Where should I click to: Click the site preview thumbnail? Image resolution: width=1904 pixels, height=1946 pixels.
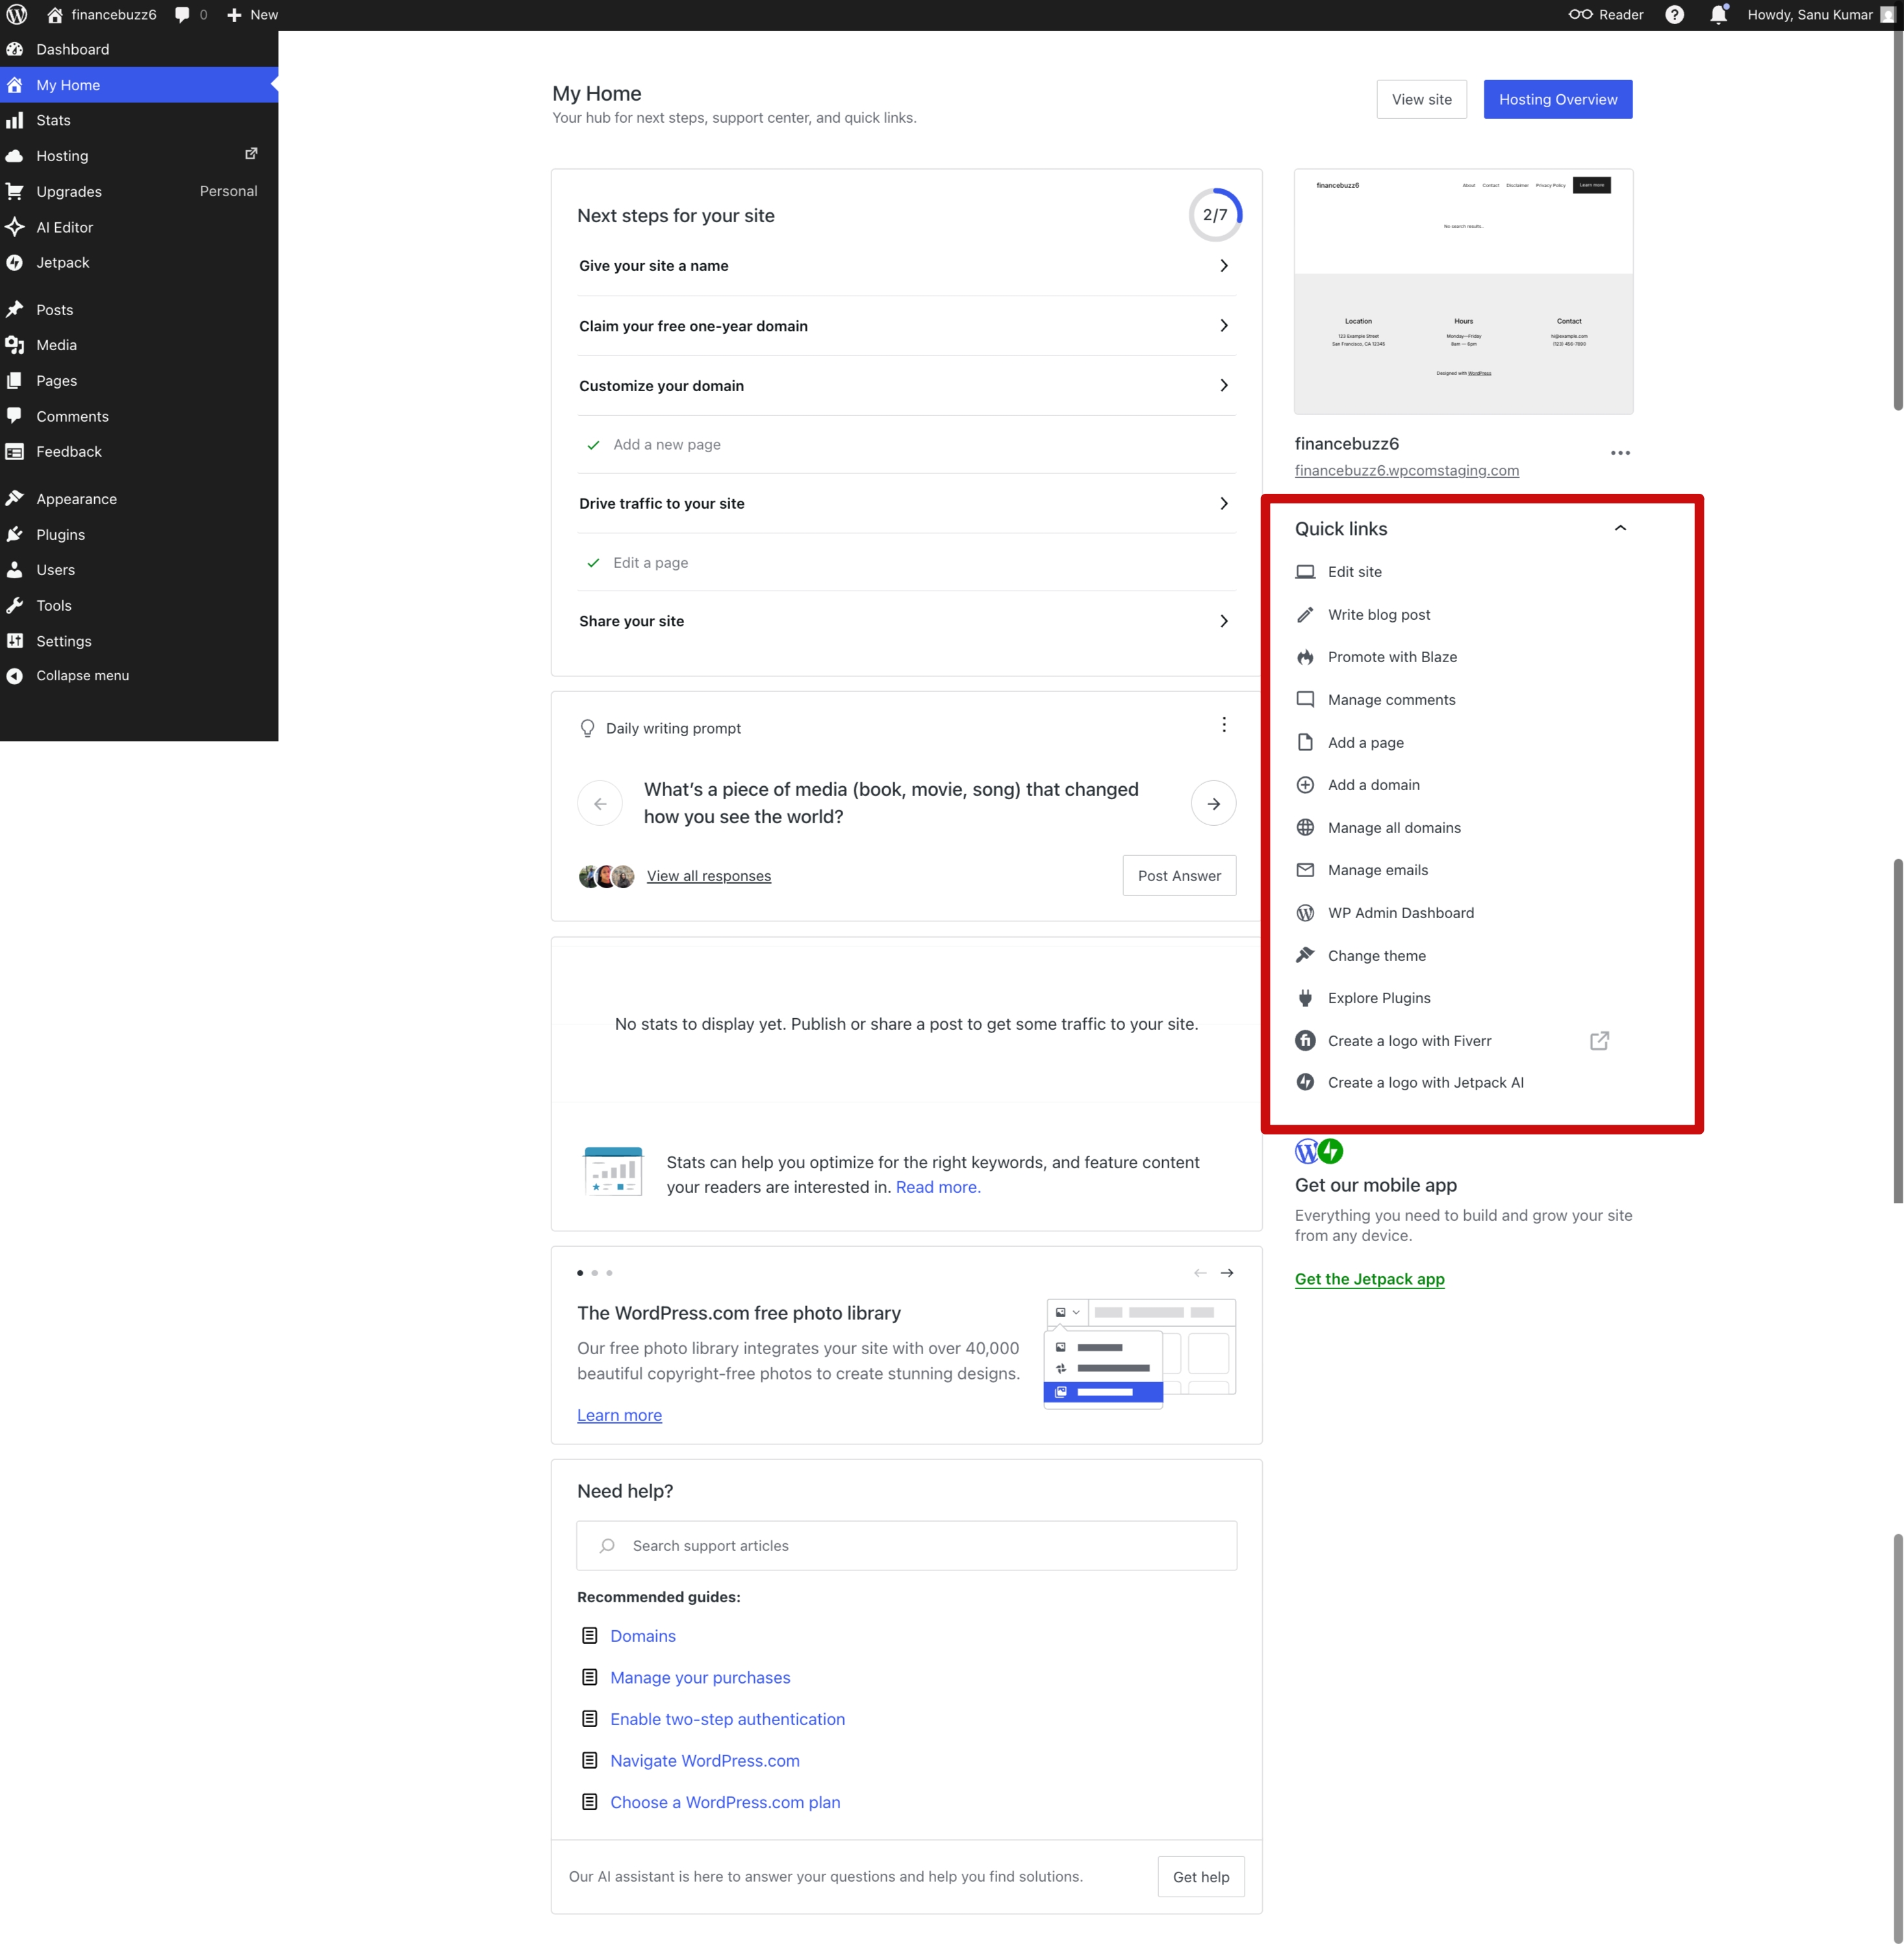click(1463, 291)
